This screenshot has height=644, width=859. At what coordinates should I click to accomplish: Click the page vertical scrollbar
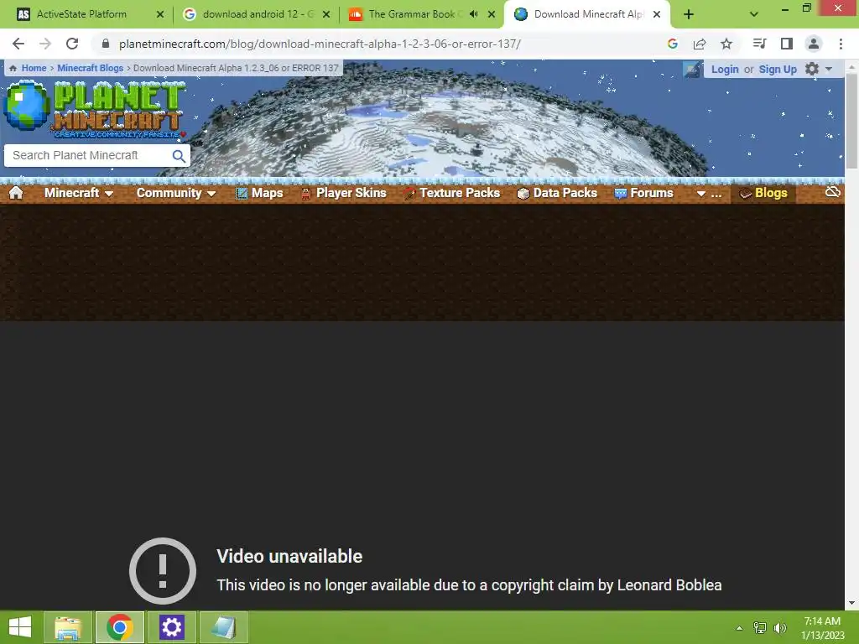851,121
